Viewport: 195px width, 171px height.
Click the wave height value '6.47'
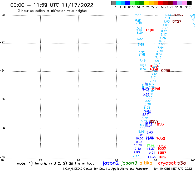(x=164, y=34)
